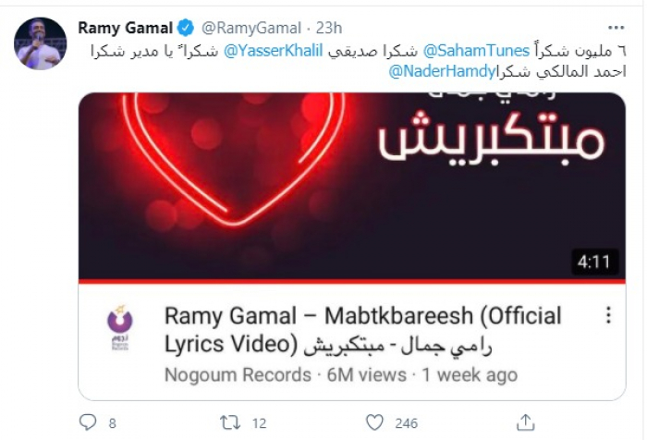Click the Ramy Gamal display name
Screen dimensions: 647x440
(127, 27)
